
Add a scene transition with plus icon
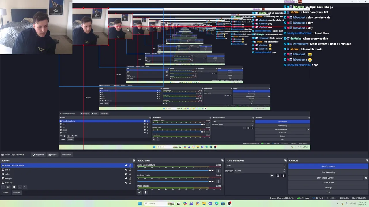point(272,175)
